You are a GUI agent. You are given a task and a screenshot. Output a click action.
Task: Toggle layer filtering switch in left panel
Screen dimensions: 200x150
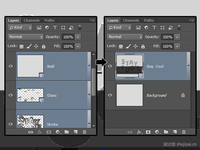coord(80,28)
